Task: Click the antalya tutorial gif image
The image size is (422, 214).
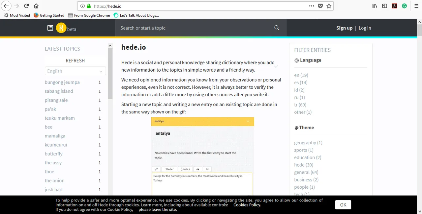Action: pyautogui.click(x=202, y=156)
